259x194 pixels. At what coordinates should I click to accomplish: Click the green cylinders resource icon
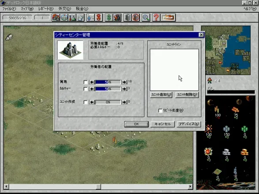[x=244, y=129]
